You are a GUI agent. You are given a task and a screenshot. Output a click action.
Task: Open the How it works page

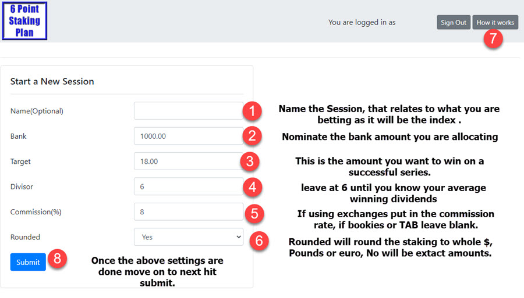click(495, 22)
